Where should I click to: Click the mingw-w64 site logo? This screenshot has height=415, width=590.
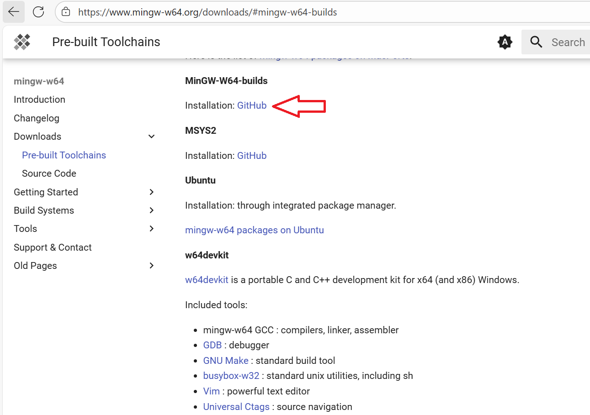[22, 42]
